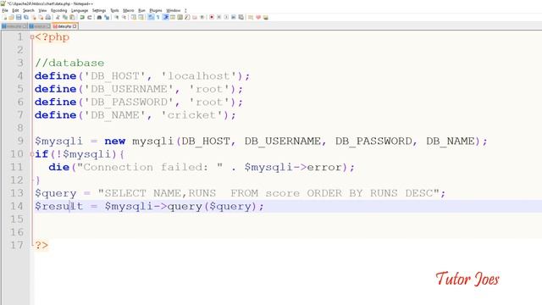Collapse the <?php block fold marker on line 1
The image size is (542, 305).
pyautogui.click(x=32, y=36)
